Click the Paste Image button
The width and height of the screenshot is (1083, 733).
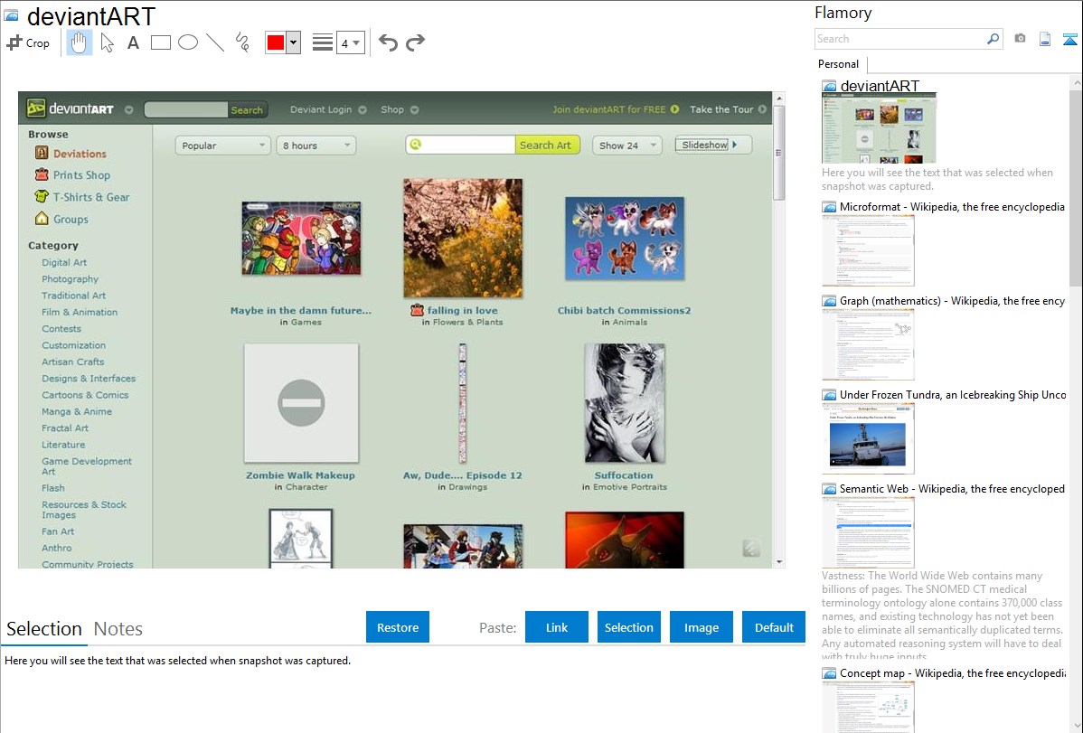pyautogui.click(x=701, y=627)
